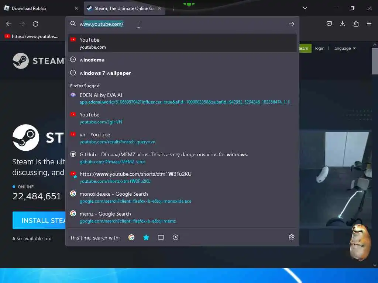The width and height of the screenshot is (378, 283).
Task: Close the Download Roblox tab
Action: coord(76,8)
